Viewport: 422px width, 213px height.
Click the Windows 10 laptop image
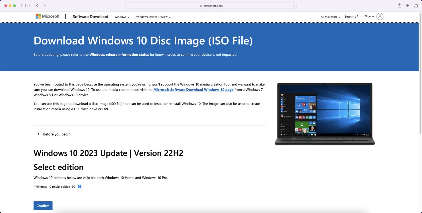click(x=325, y=114)
